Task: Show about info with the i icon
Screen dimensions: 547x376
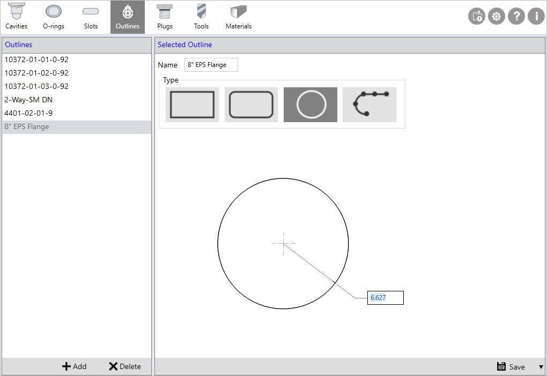Action: tap(536, 16)
